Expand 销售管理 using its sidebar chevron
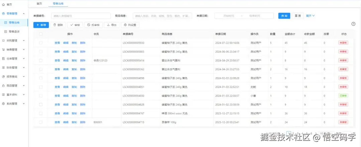Image resolution: width=361 pixels, height=147 pixels. [24, 50]
